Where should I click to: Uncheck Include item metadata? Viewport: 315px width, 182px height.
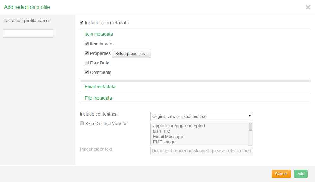click(81, 22)
